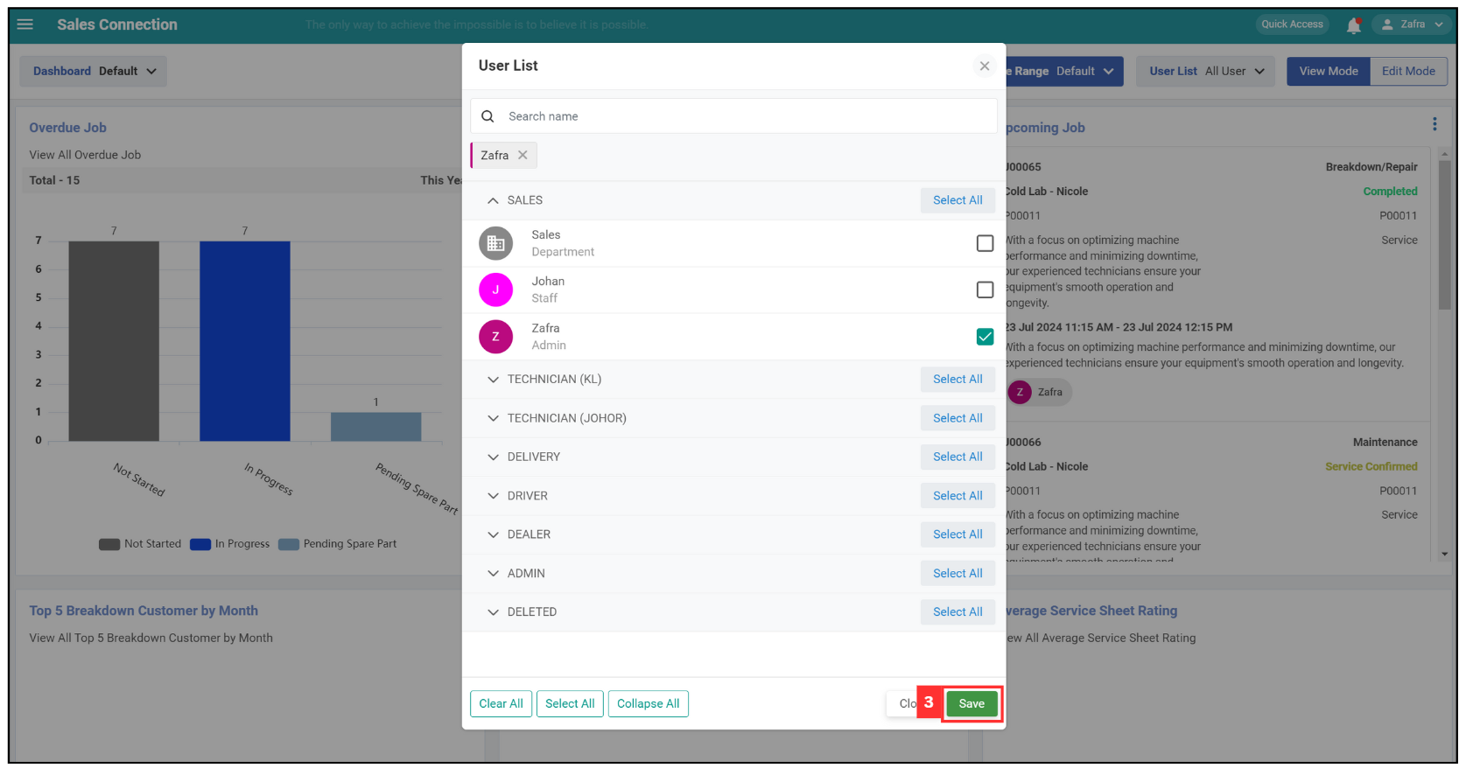This screenshot has height=775, width=1466.
Task: Open View All Overdue Job link
Action: tap(85, 155)
